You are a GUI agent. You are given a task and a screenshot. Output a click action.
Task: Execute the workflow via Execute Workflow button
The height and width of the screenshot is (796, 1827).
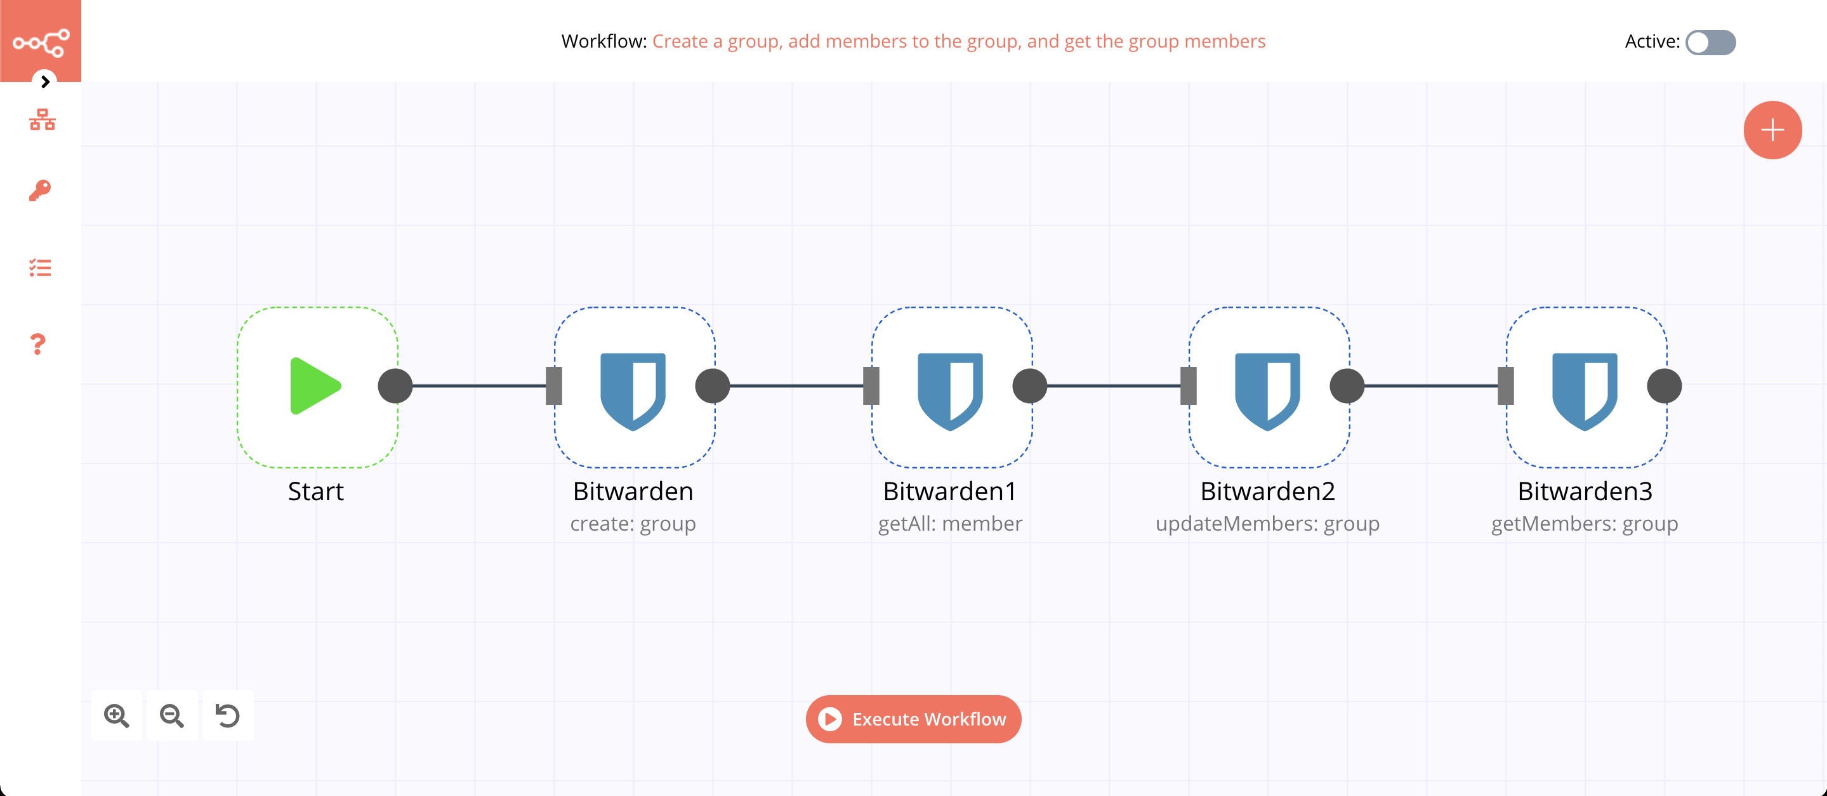[913, 719]
